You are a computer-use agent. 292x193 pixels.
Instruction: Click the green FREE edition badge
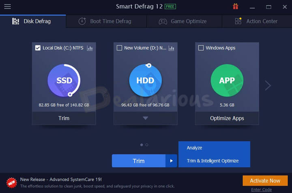[170, 7]
